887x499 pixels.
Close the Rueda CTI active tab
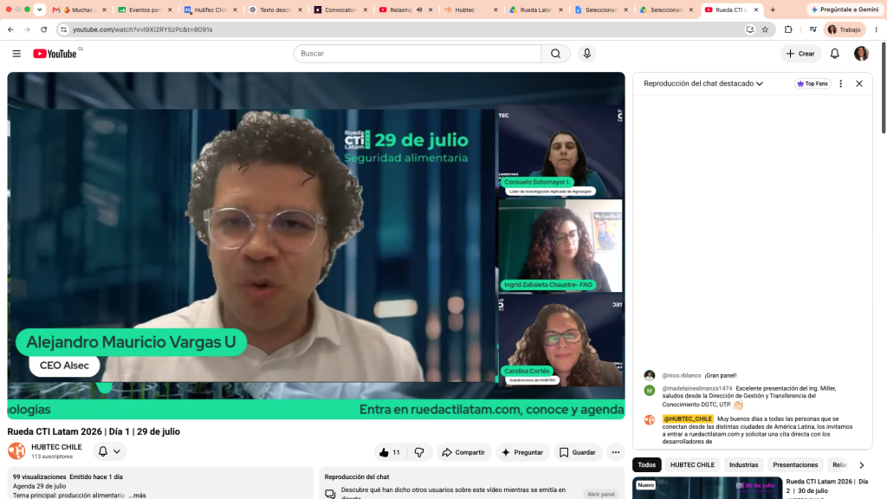pos(756,10)
